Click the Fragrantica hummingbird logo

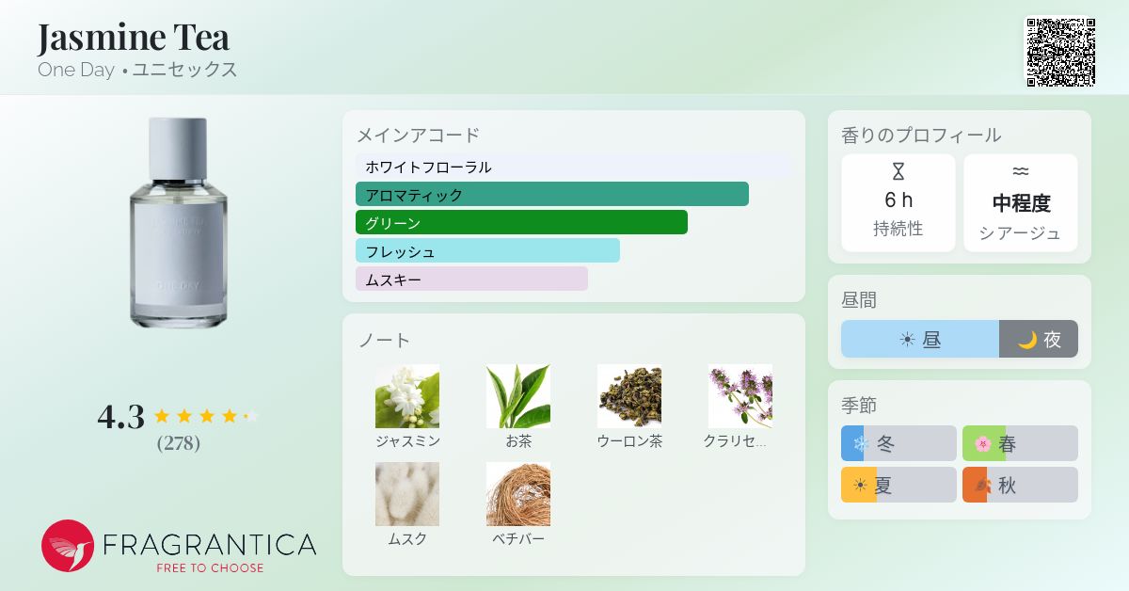(x=68, y=546)
